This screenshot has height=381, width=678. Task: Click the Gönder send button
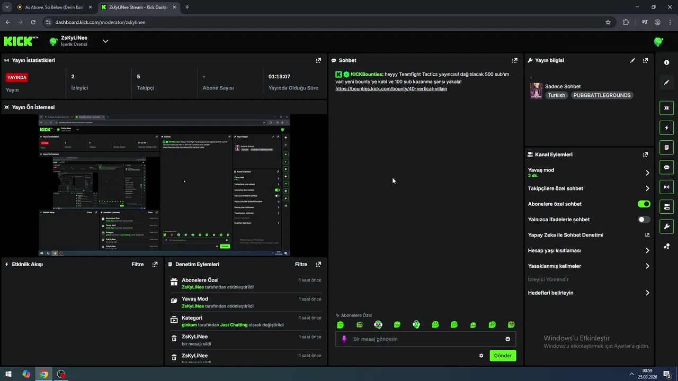[503, 356]
